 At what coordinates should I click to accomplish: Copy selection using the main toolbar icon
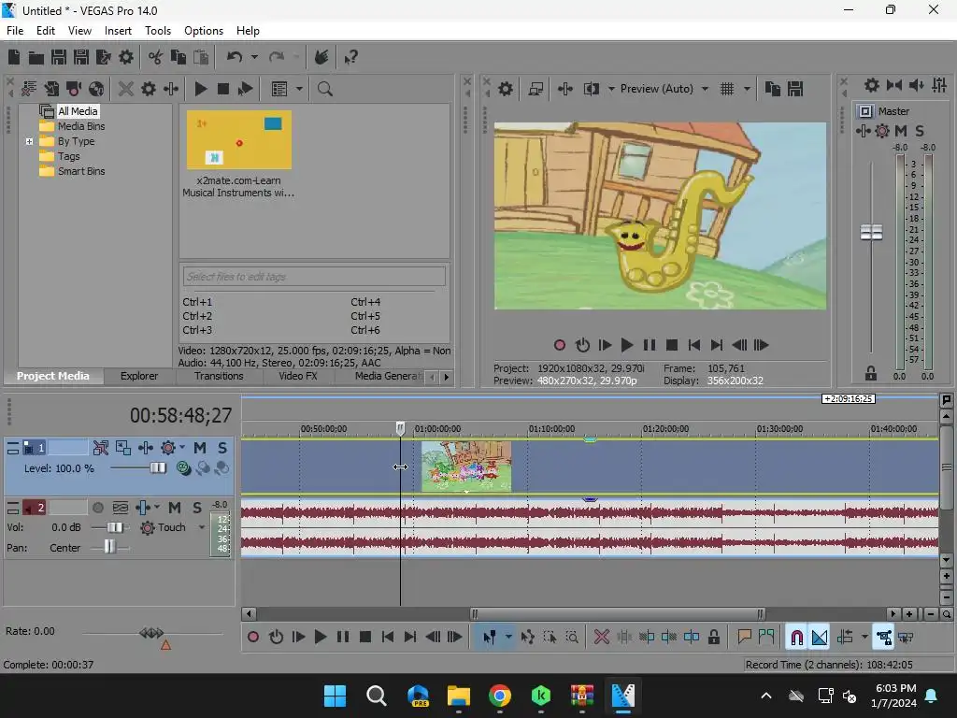tap(179, 57)
